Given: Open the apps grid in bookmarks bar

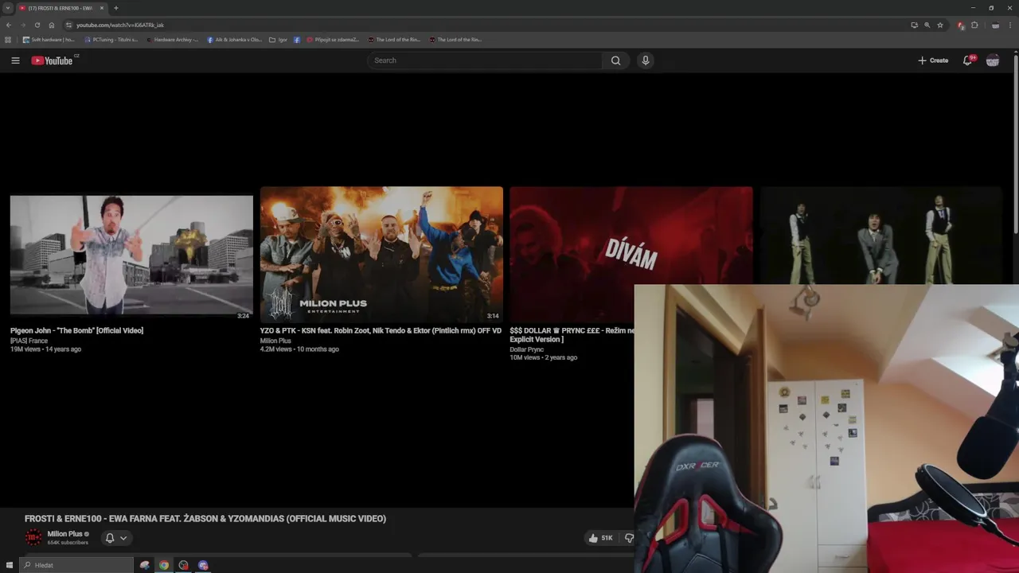Looking at the screenshot, I should coord(8,40).
